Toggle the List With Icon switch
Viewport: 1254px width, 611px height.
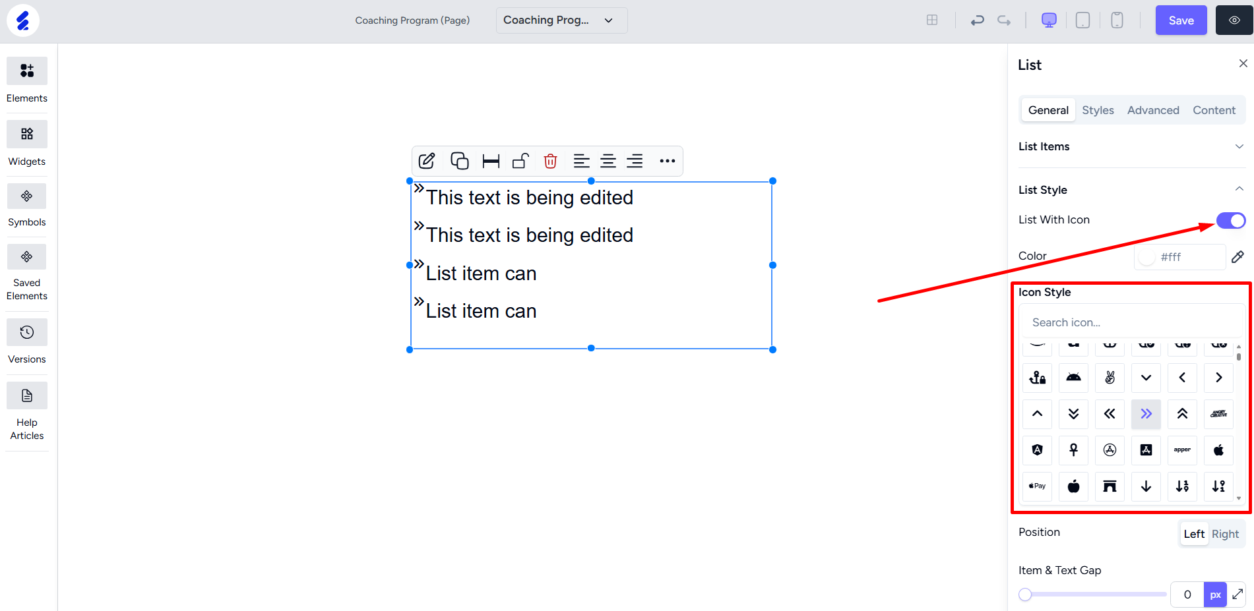pyautogui.click(x=1231, y=220)
